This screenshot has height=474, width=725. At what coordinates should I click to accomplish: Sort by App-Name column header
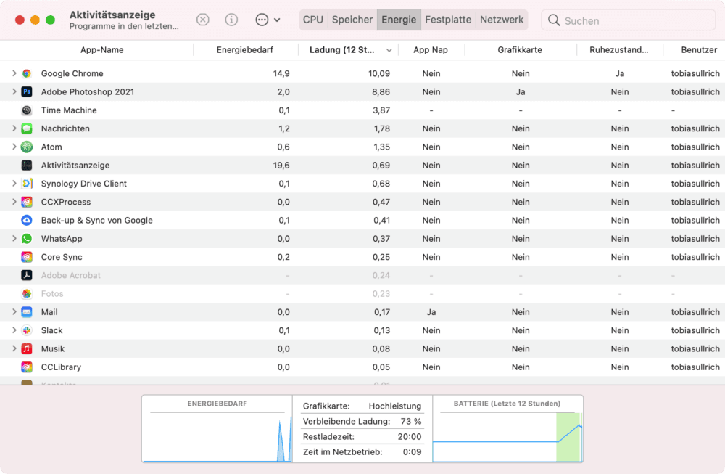click(101, 50)
